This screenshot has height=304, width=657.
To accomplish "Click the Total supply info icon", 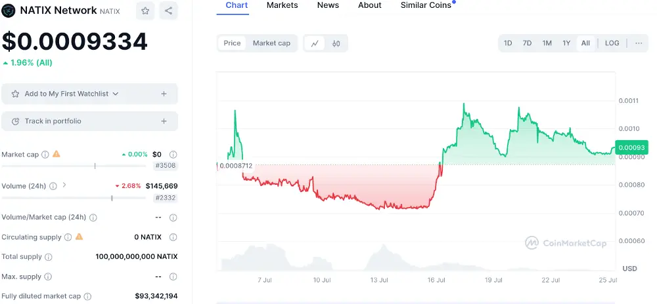I will point(49,257).
